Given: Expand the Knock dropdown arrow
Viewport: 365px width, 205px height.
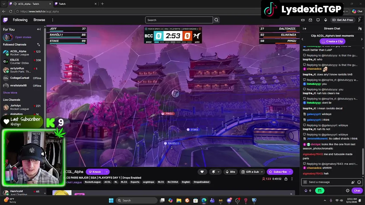Looking at the screenshot, I should (x=107, y=172).
